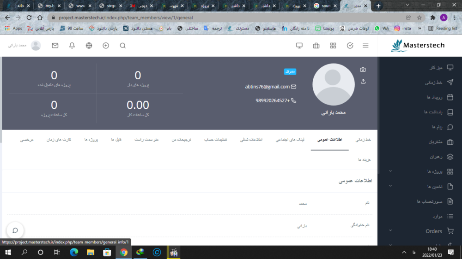Click the hamburger menu icon in header
462x259 pixels.
point(365,46)
